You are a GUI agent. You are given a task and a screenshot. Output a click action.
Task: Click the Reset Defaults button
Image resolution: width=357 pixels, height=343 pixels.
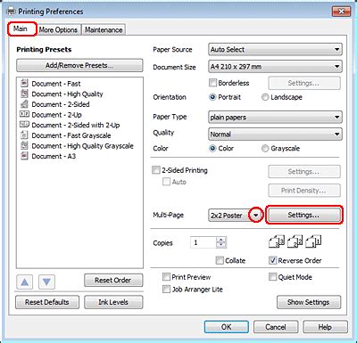pyautogui.click(x=47, y=302)
